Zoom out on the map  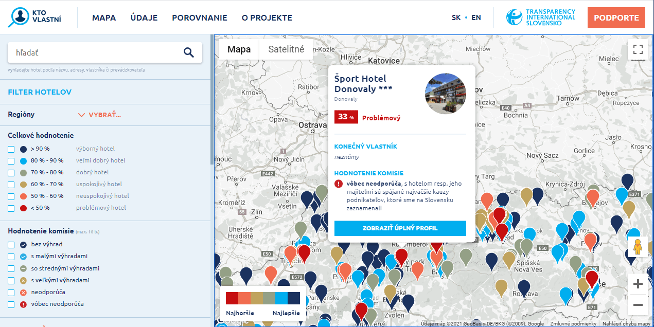[638, 305]
